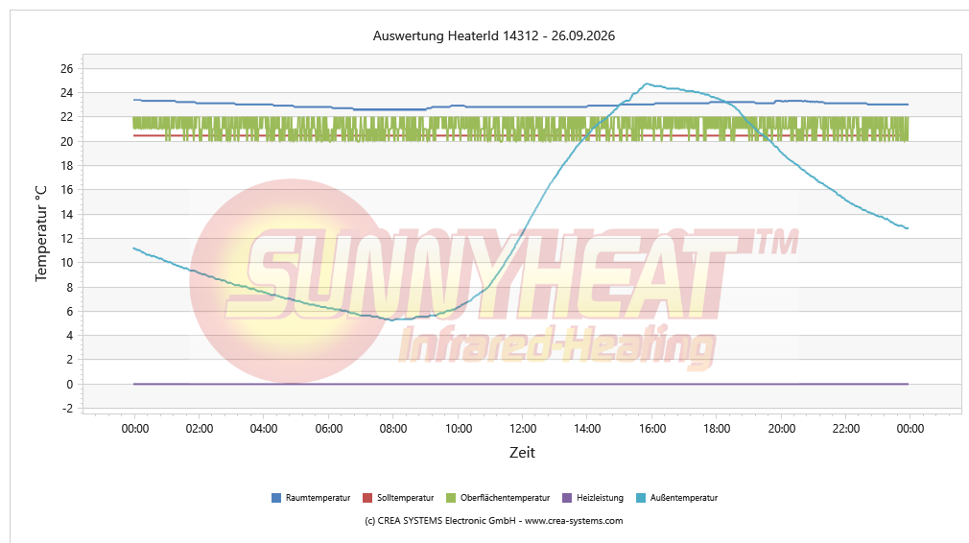969x543 pixels.
Task: Click the CREA SYSTEMS copyright footer text
Action: [x=494, y=521]
